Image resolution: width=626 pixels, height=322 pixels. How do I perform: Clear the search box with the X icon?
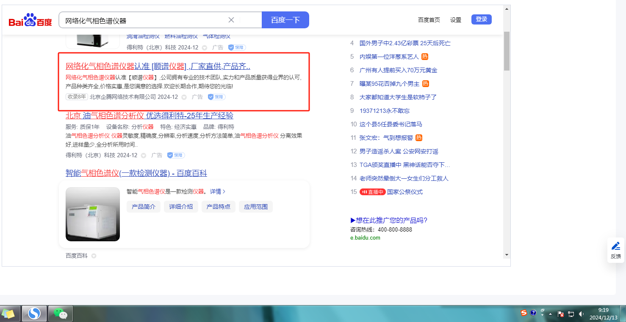click(x=231, y=20)
